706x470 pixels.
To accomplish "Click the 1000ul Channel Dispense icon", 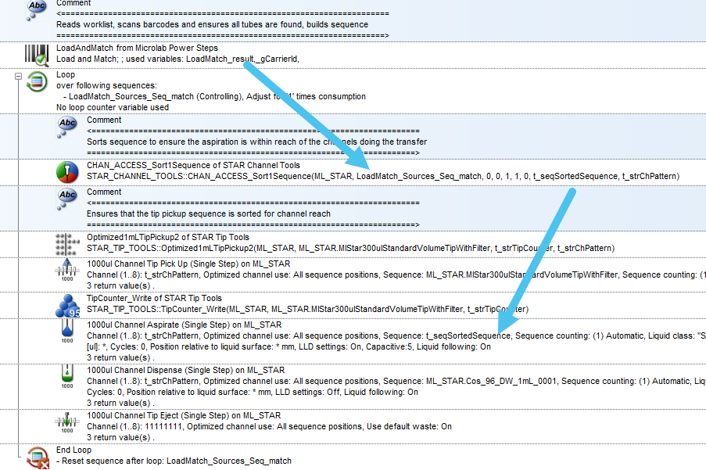I will click(68, 377).
